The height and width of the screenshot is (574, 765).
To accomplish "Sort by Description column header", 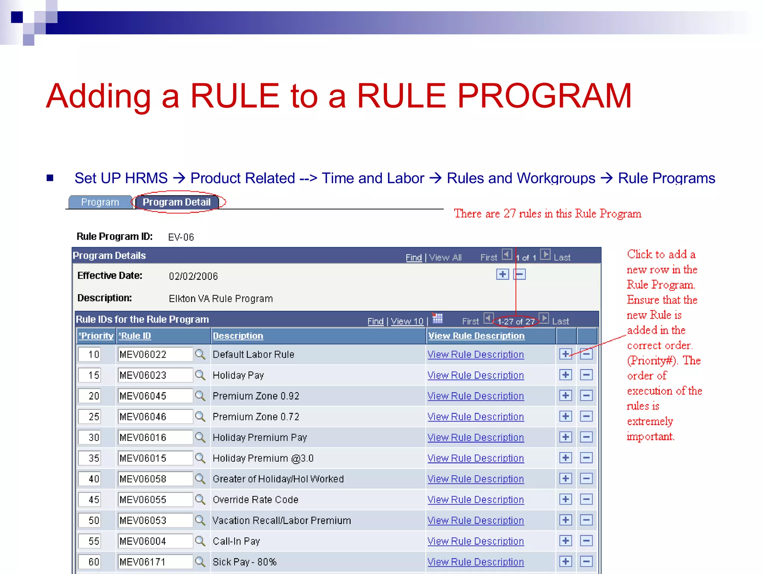I will coord(238,336).
